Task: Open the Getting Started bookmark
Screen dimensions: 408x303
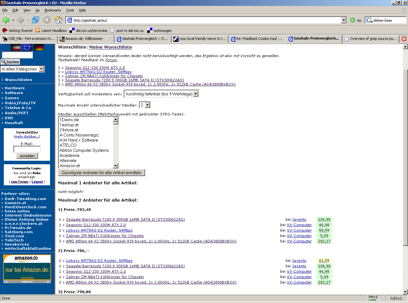Action: coord(17,31)
